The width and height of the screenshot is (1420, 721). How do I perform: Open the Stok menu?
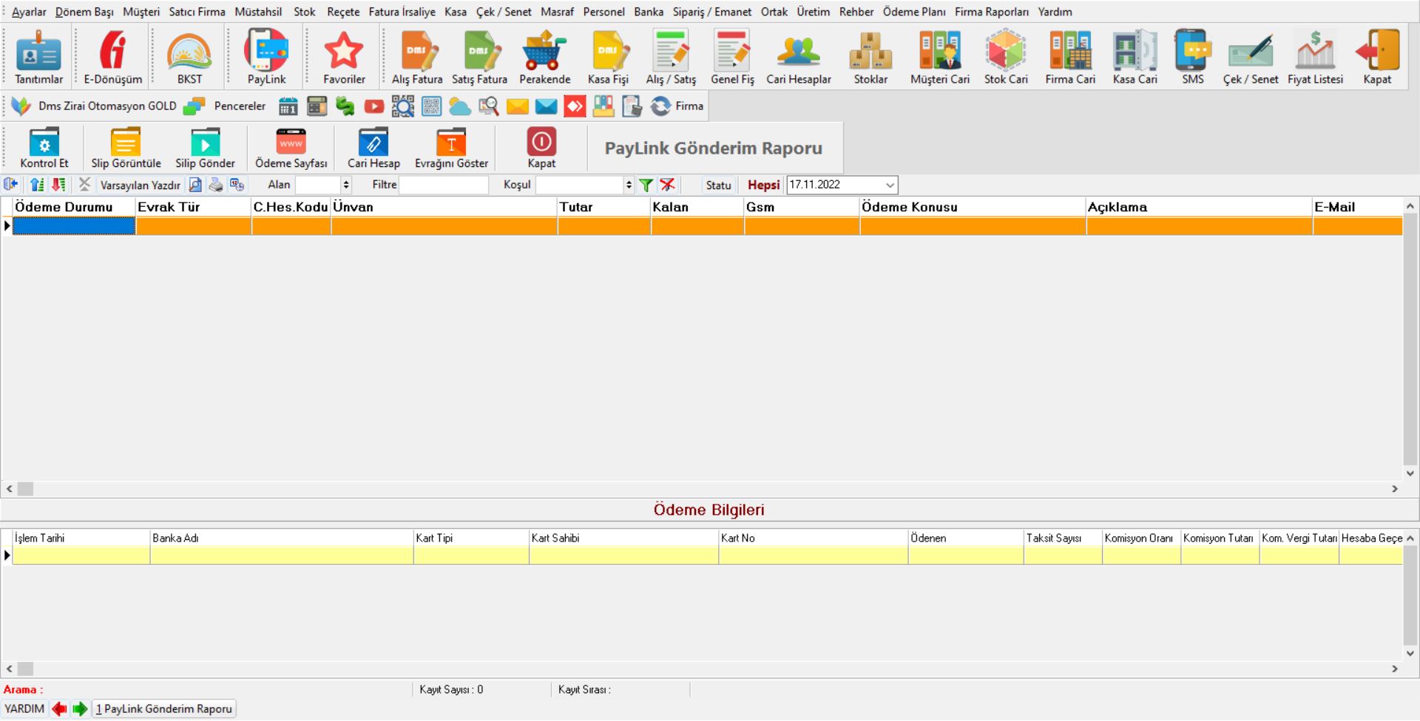304,12
